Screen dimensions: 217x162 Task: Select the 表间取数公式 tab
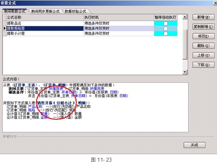pos(15,11)
